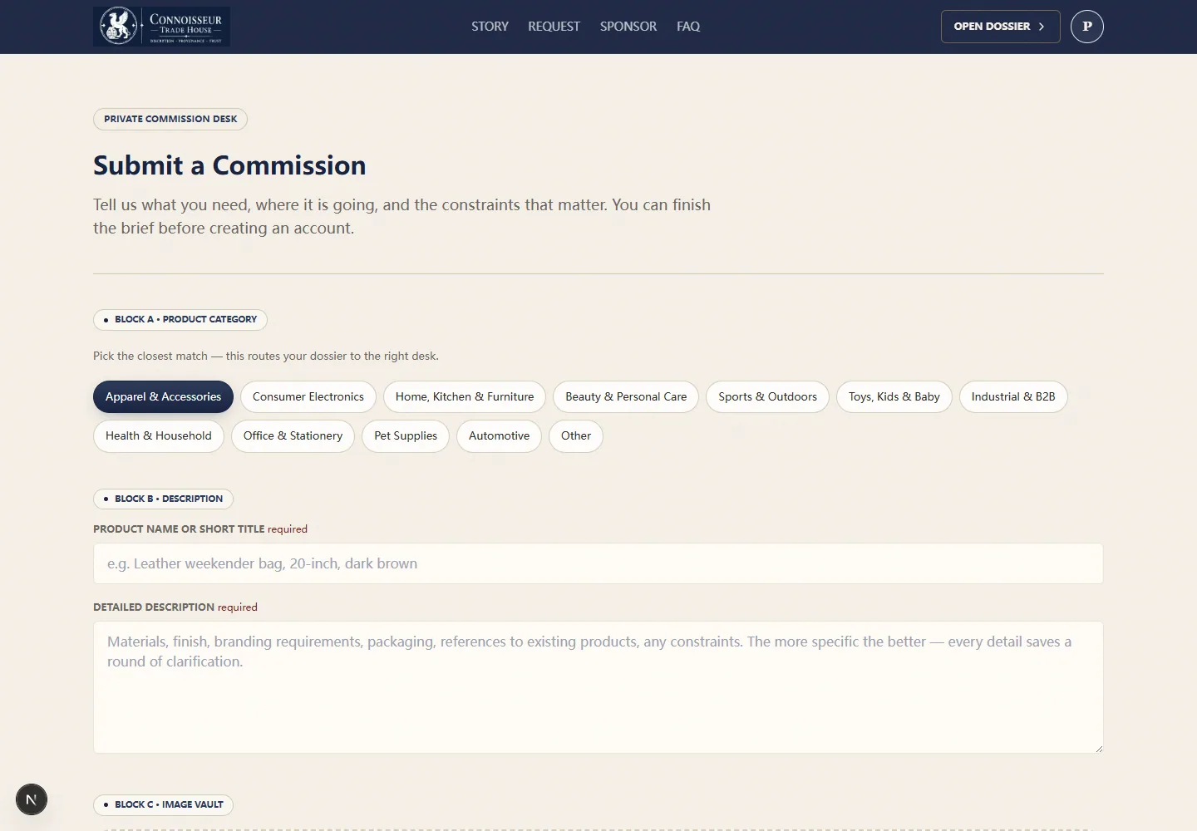This screenshot has width=1197, height=831.
Task: Choose the Consumer Electronics category
Action: (308, 396)
